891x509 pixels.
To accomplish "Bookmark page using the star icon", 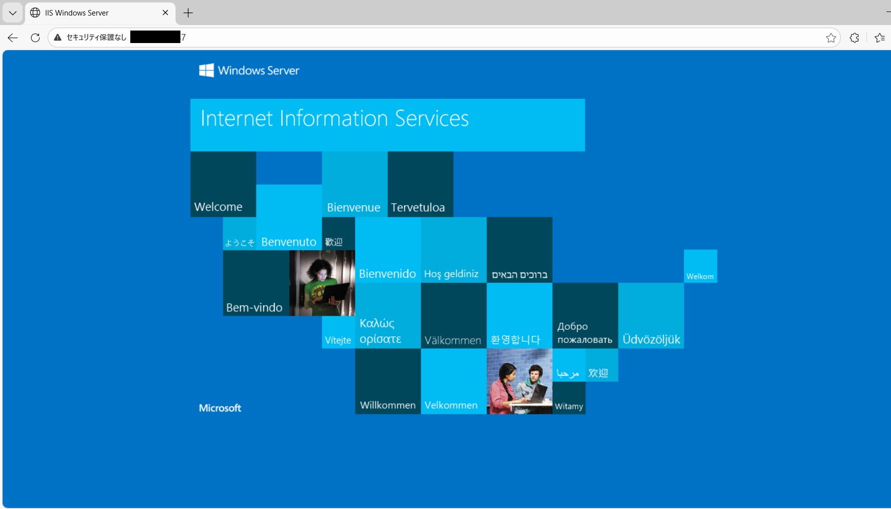I will (x=831, y=38).
